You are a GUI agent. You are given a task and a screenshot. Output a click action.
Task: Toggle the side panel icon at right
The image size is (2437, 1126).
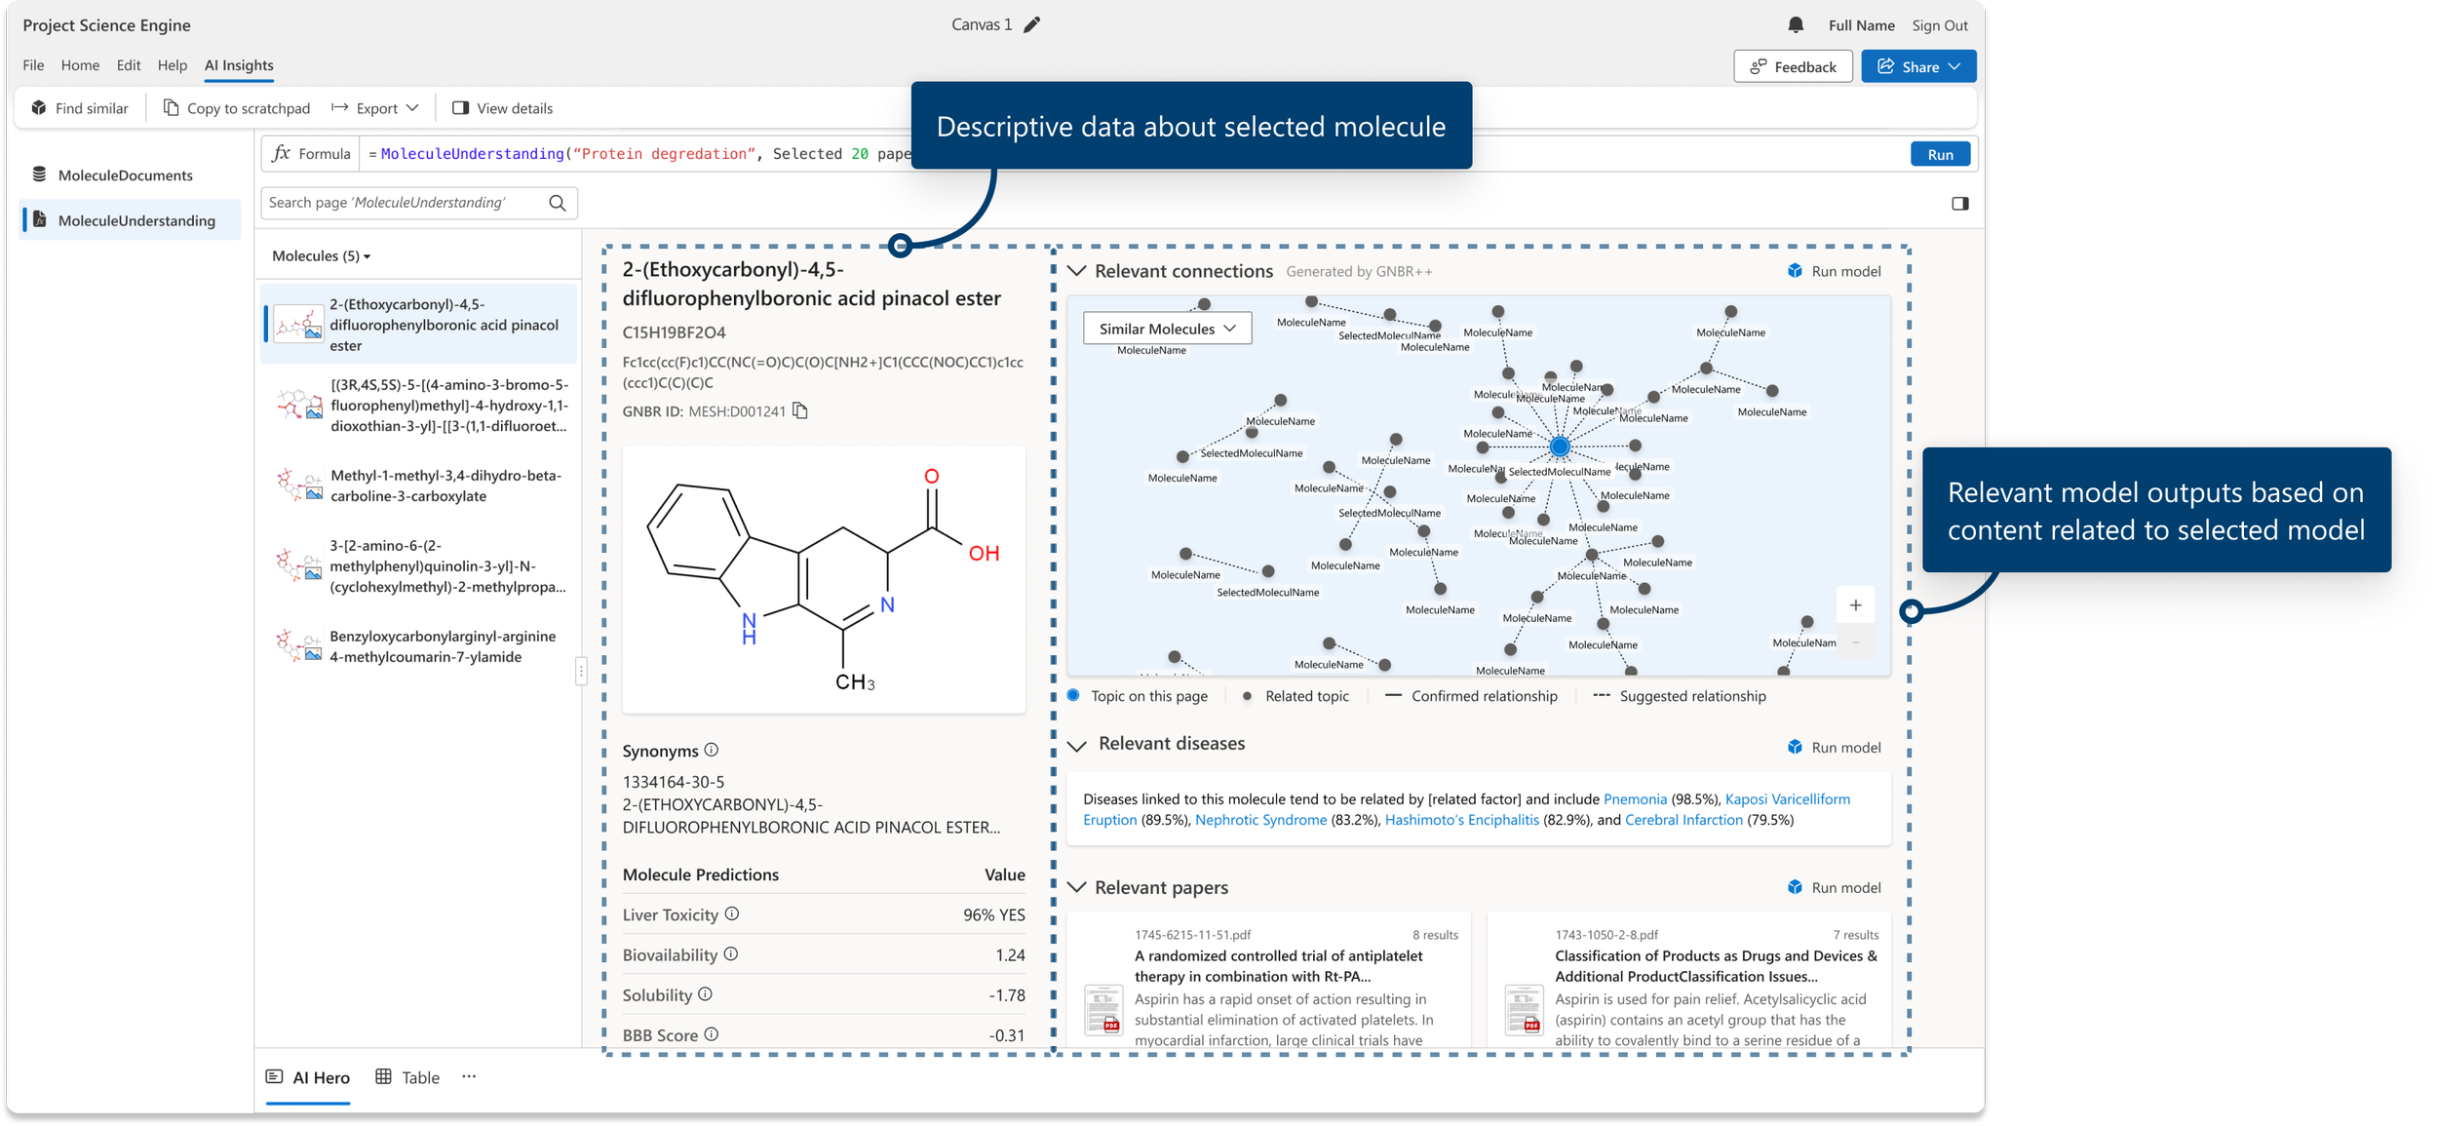pos(1959,204)
